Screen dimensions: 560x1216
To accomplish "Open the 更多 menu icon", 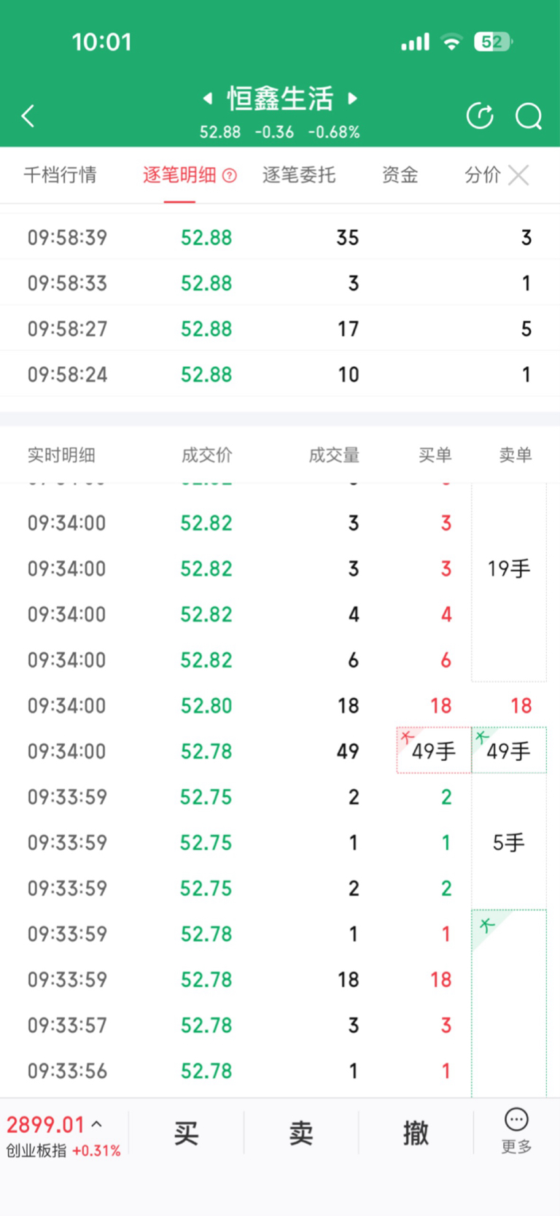I will pos(516,1120).
